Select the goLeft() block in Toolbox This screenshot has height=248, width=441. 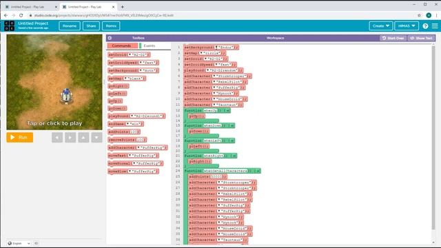(x=117, y=94)
